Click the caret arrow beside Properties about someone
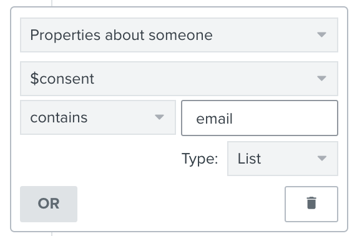352x236 pixels. [x=321, y=34]
